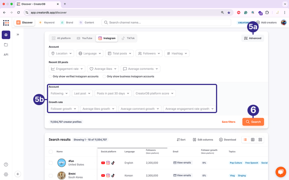This screenshot has height=180, width=289.
Task: Click Instagram icon in 4fun row
Action: [x=108, y=163]
